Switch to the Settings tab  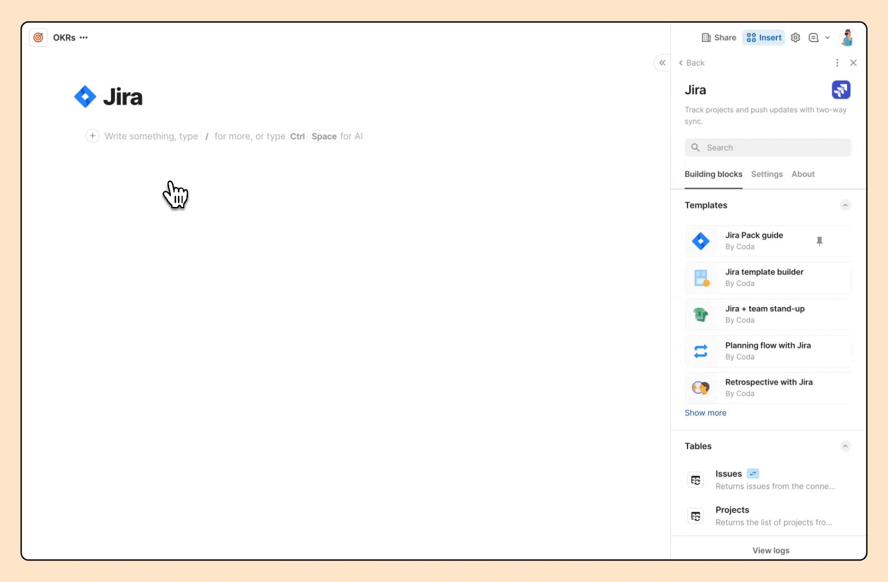tap(767, 174)
